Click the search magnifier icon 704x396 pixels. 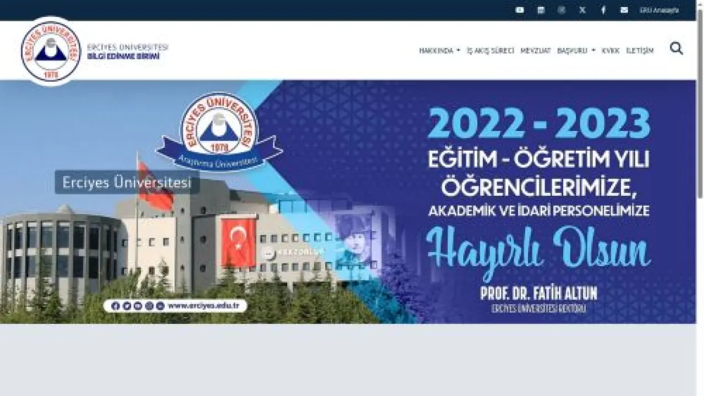tap(676, 48)
